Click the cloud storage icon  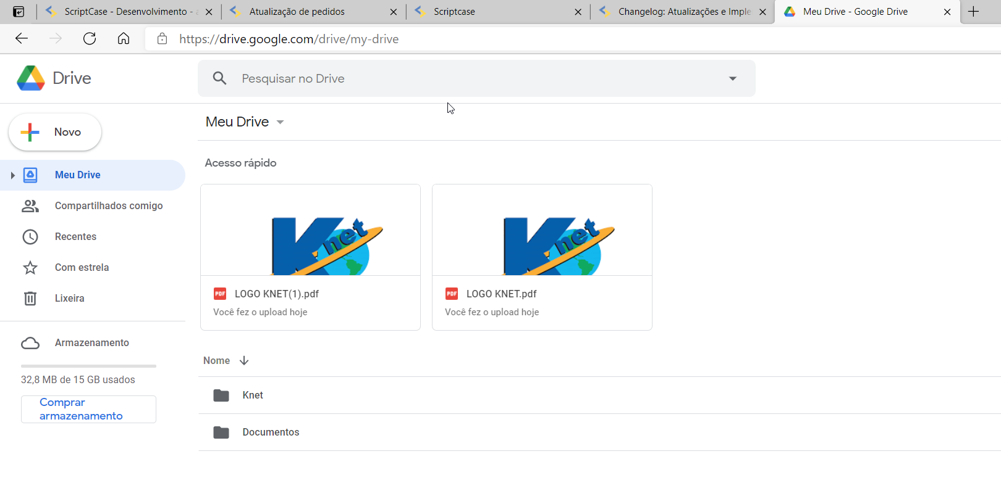30,343
